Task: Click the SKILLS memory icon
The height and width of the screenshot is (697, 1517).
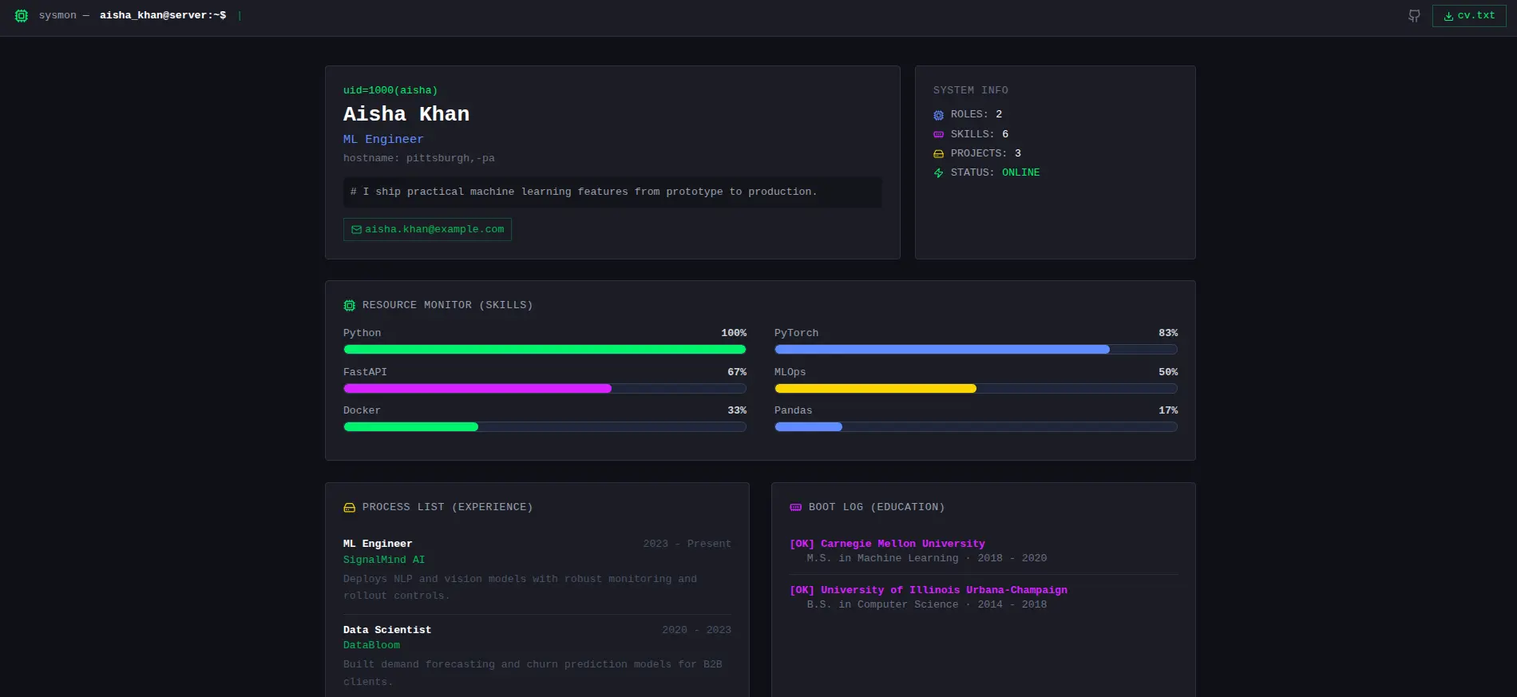Action: [x=938, y=135]
